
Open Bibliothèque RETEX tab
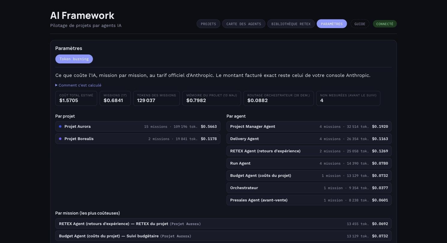point(291,24)
